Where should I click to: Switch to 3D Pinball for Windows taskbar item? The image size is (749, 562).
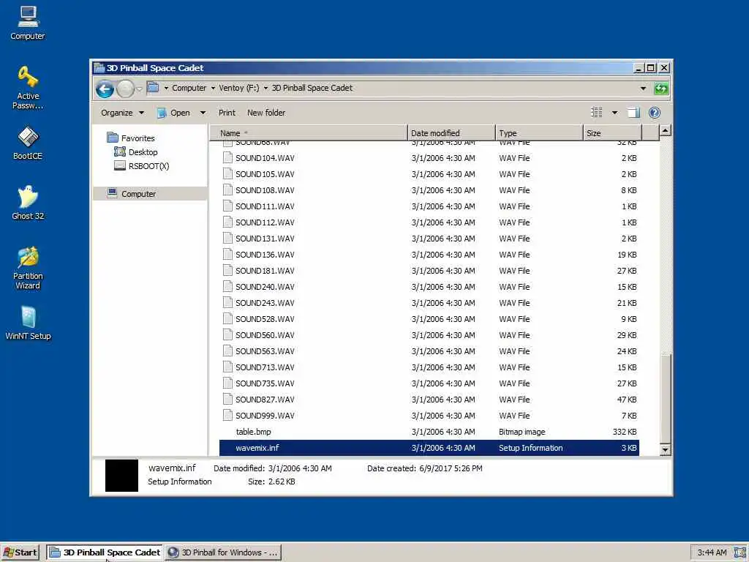click(x=223, y=552)
